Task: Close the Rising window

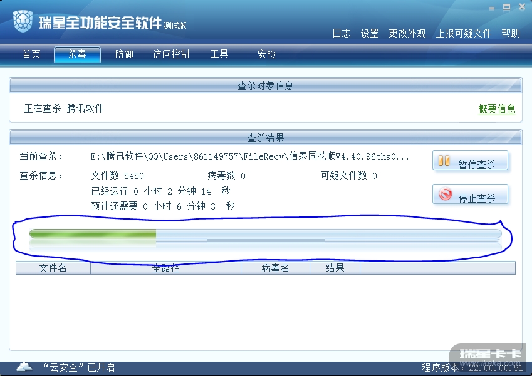Action: (x=522, y=6)
